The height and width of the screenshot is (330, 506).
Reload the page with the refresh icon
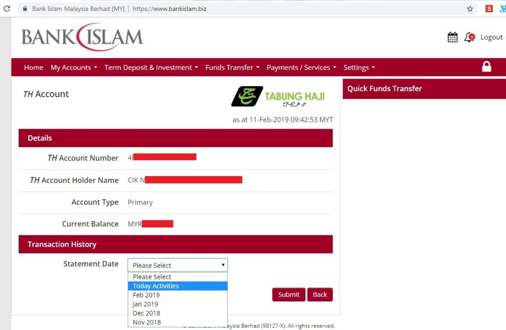point(7,9)
